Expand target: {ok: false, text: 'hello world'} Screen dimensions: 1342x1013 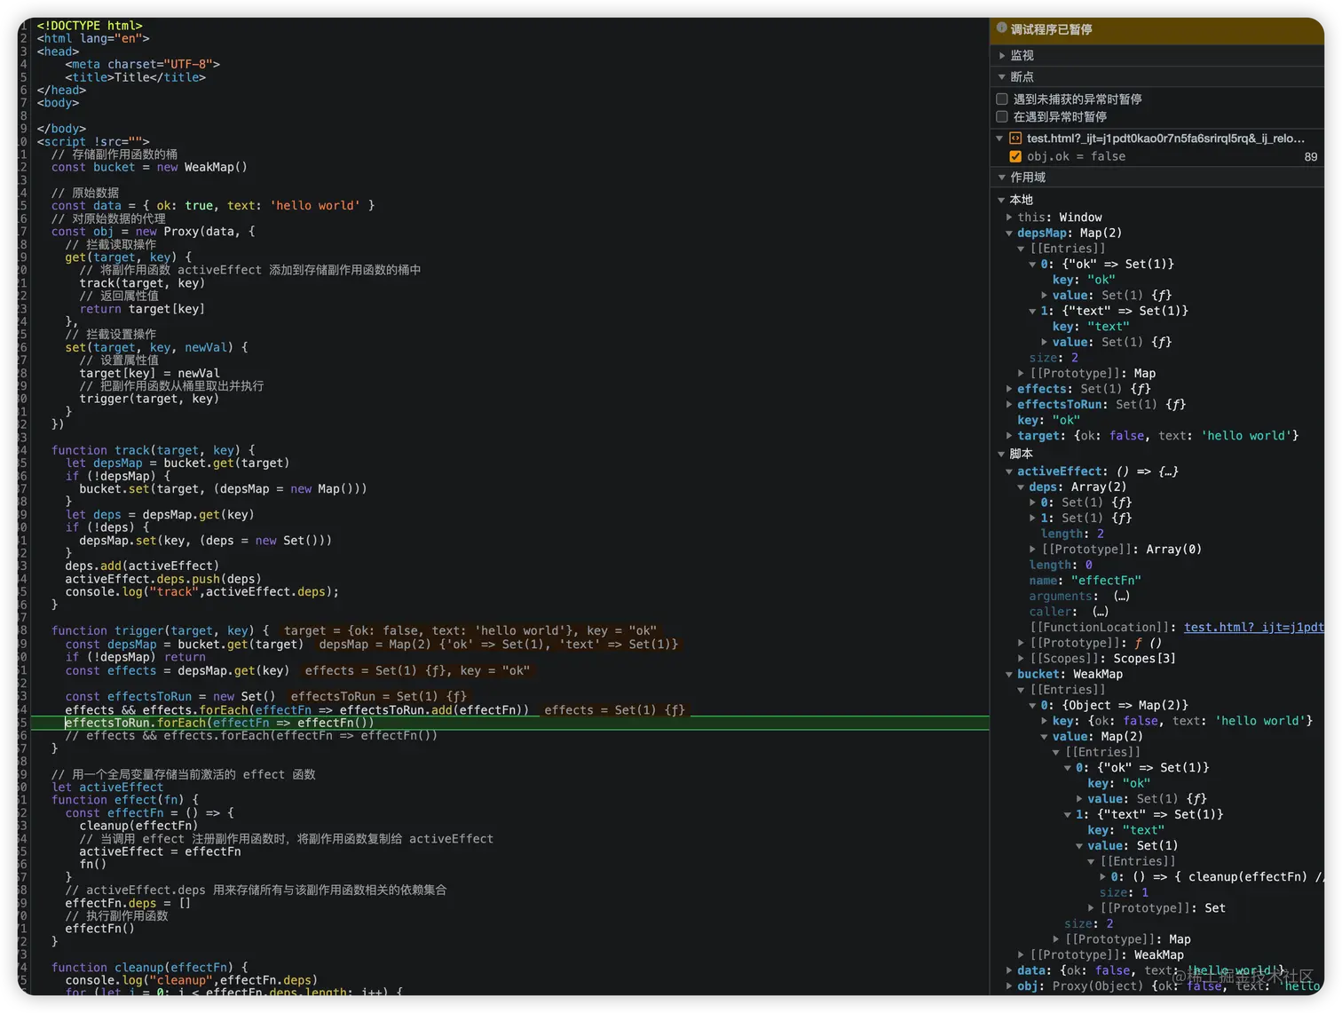coord(1009,436)
